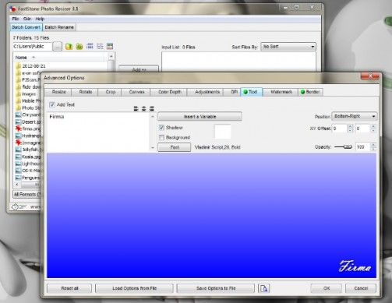Screen dimensions: 392x303
Task: Open the Watermark tab
Action: [281, 92]
